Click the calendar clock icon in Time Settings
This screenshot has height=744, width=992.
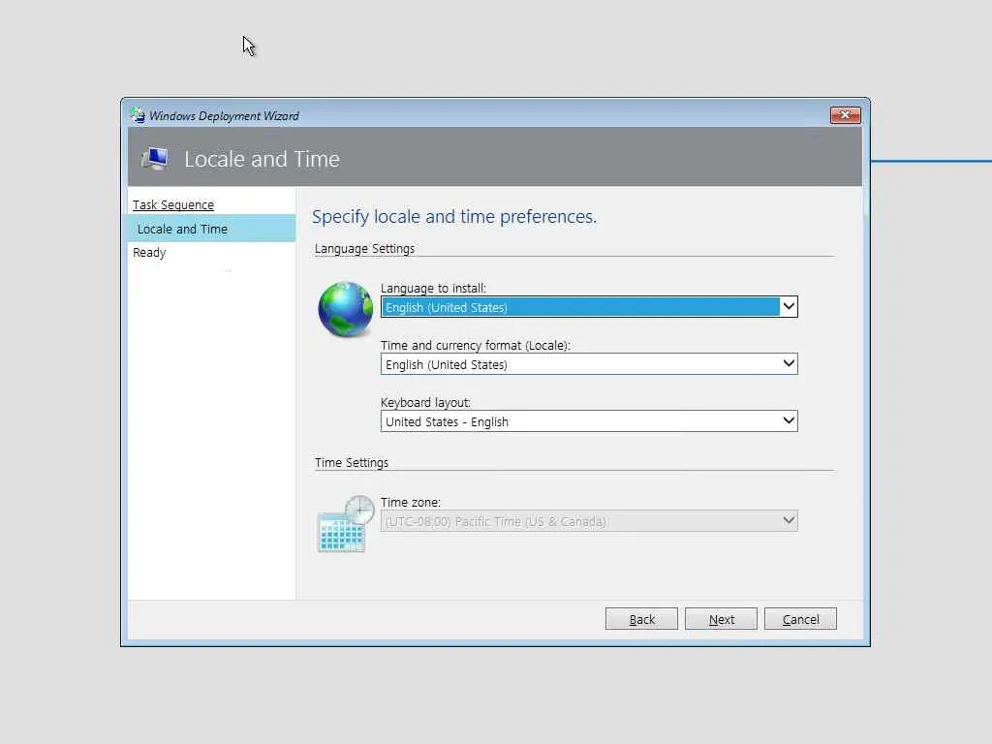pyautogui.click(x=346, y=524)
